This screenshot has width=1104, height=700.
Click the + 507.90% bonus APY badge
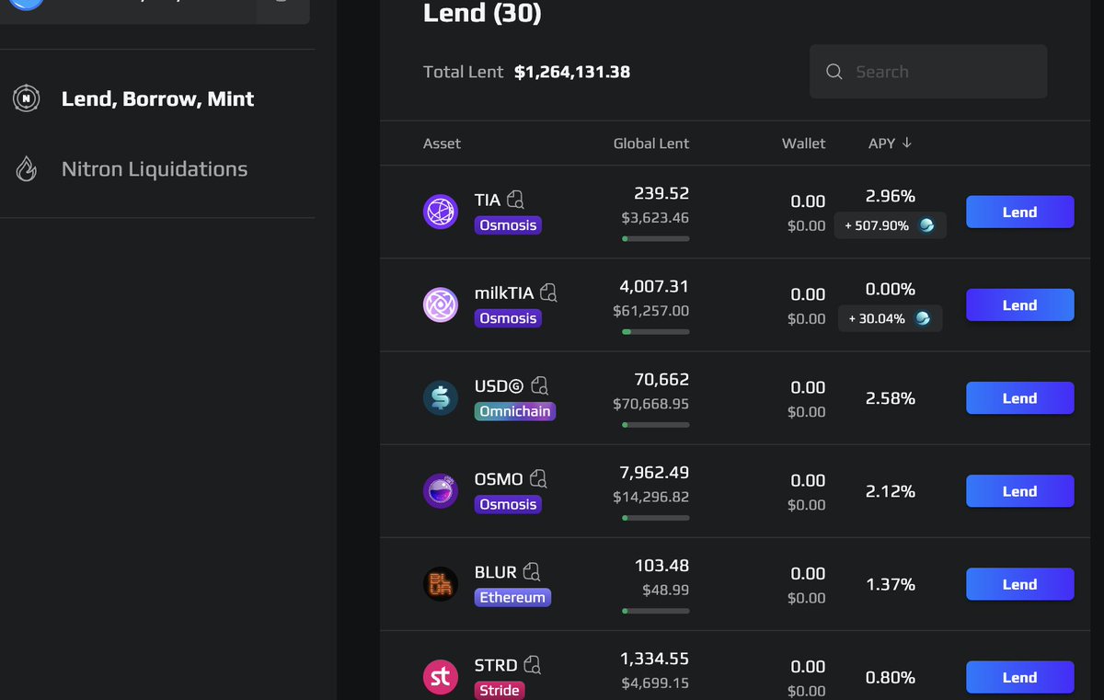pos(890,225)
